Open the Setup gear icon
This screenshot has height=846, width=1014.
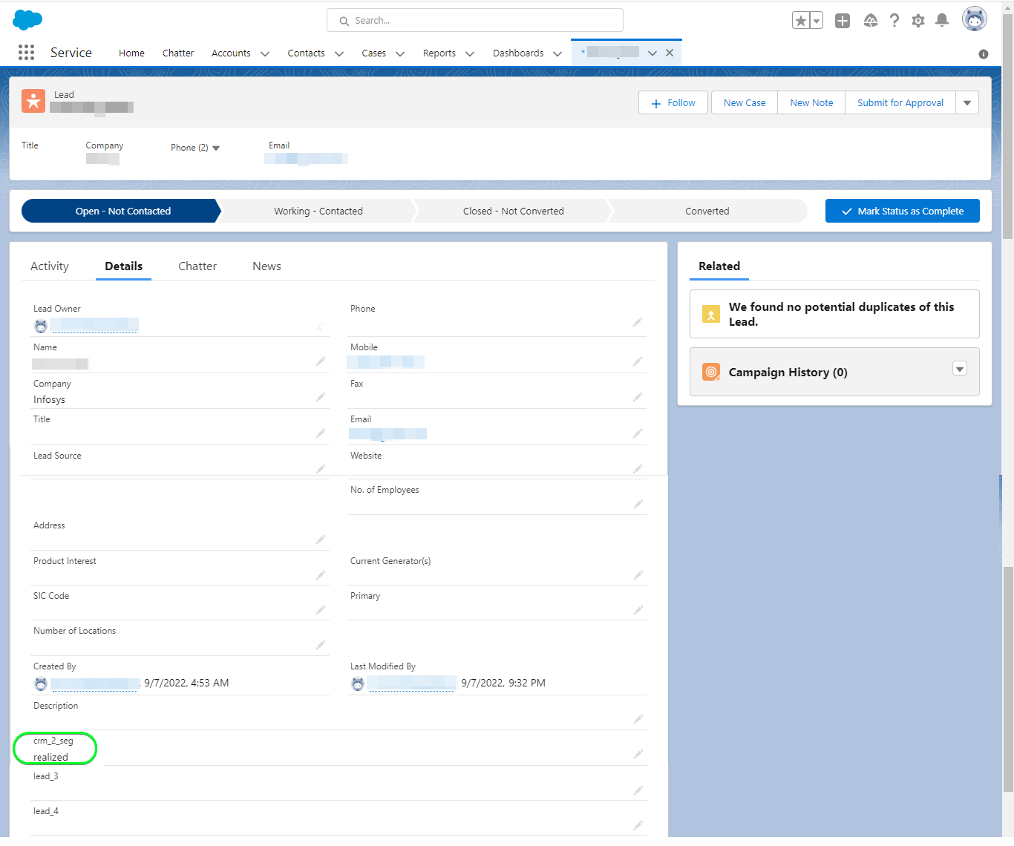(918, 21)
